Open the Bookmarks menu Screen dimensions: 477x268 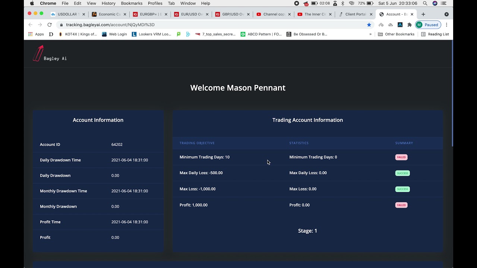tap(132, 3)
